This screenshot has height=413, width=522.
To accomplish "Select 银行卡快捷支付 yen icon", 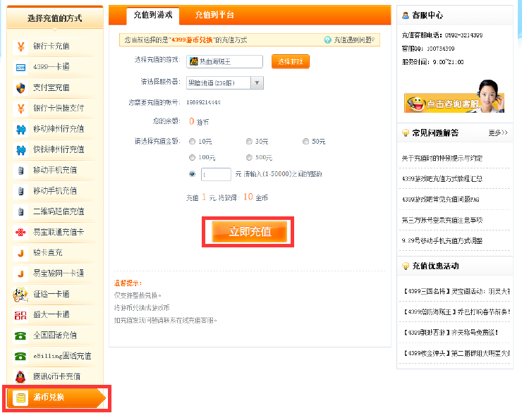I will (20, 109).
